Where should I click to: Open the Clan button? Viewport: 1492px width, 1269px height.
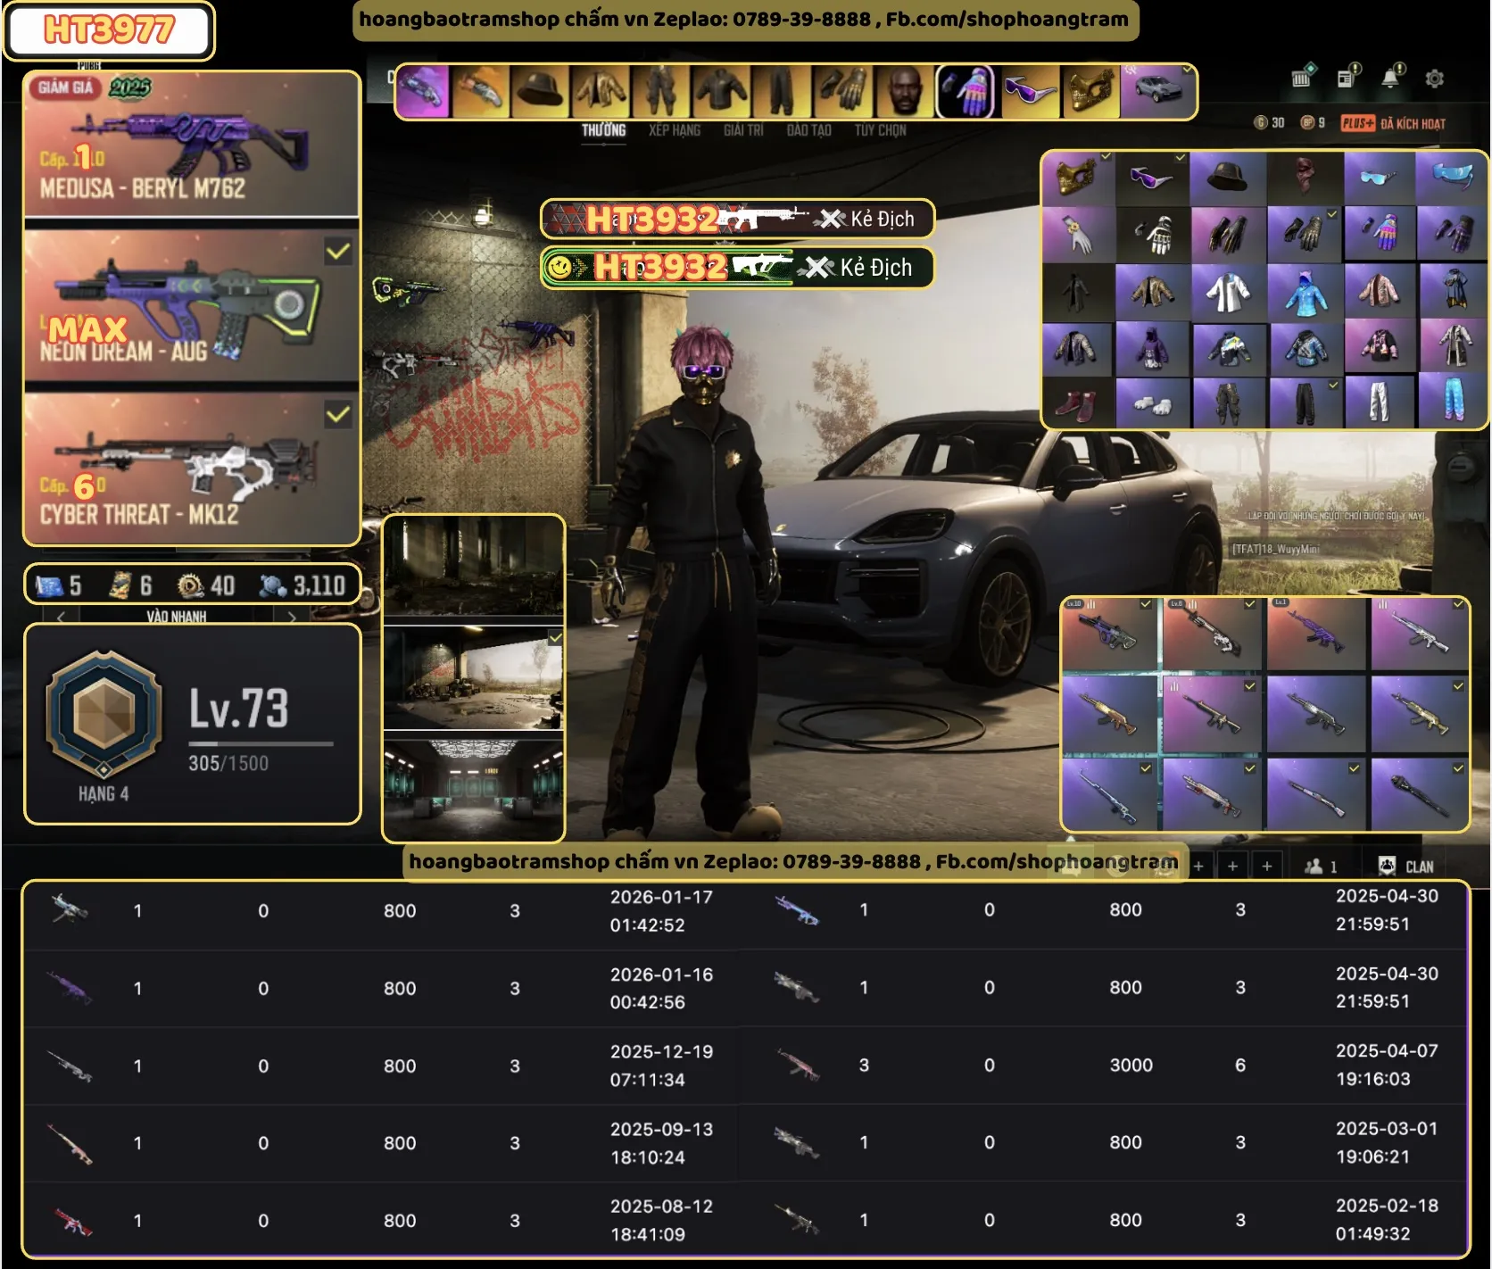[1406, 866]
